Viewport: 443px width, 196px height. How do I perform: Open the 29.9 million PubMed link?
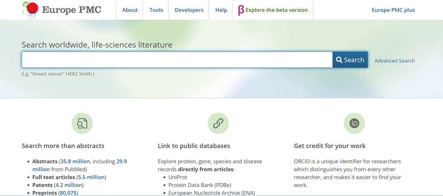pyautogui.click(x=80, y=165)
